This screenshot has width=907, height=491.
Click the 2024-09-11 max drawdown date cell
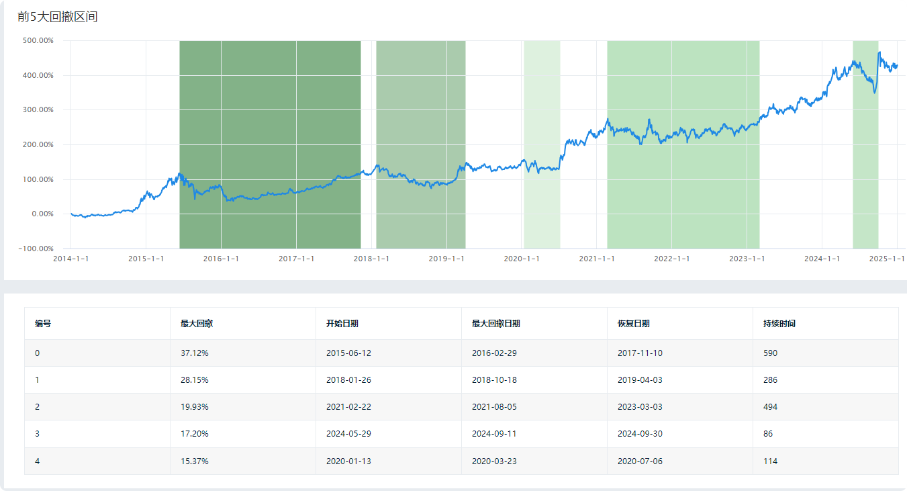pos(494,434)
